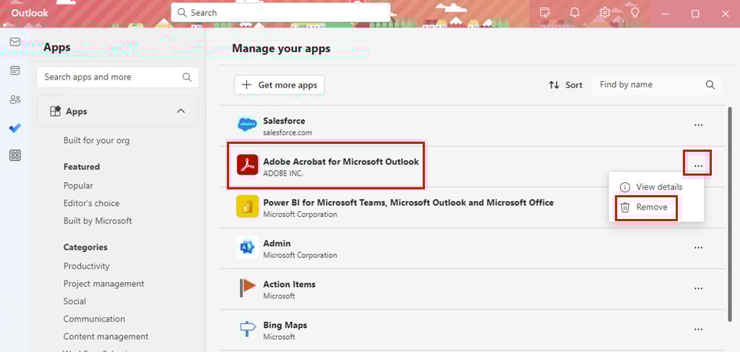
Task: Open the Settings gear icon
Action: click(605, 13)
